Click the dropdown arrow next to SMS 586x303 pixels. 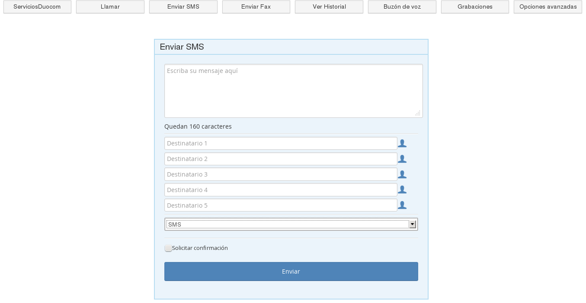pyautogui.click(x=412, y=224)
